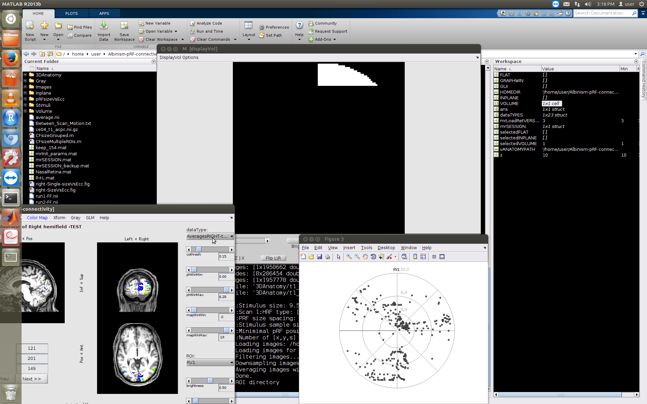
Task: Expand the 3DAnatomy folder in Current Folder
Action: point(25,75)
